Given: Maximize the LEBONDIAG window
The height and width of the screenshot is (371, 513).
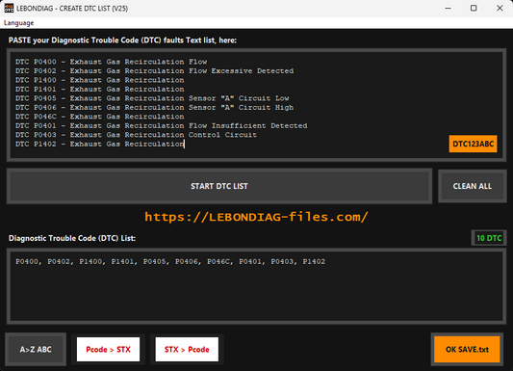Looking at the screenshot, I should point(474,8).
